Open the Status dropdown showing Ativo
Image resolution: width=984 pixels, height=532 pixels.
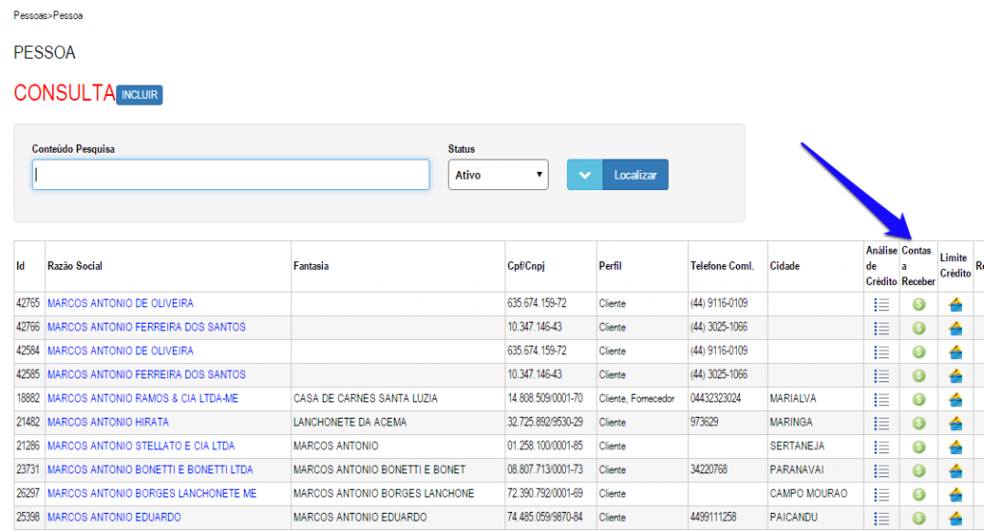click(x=498, y=175)
